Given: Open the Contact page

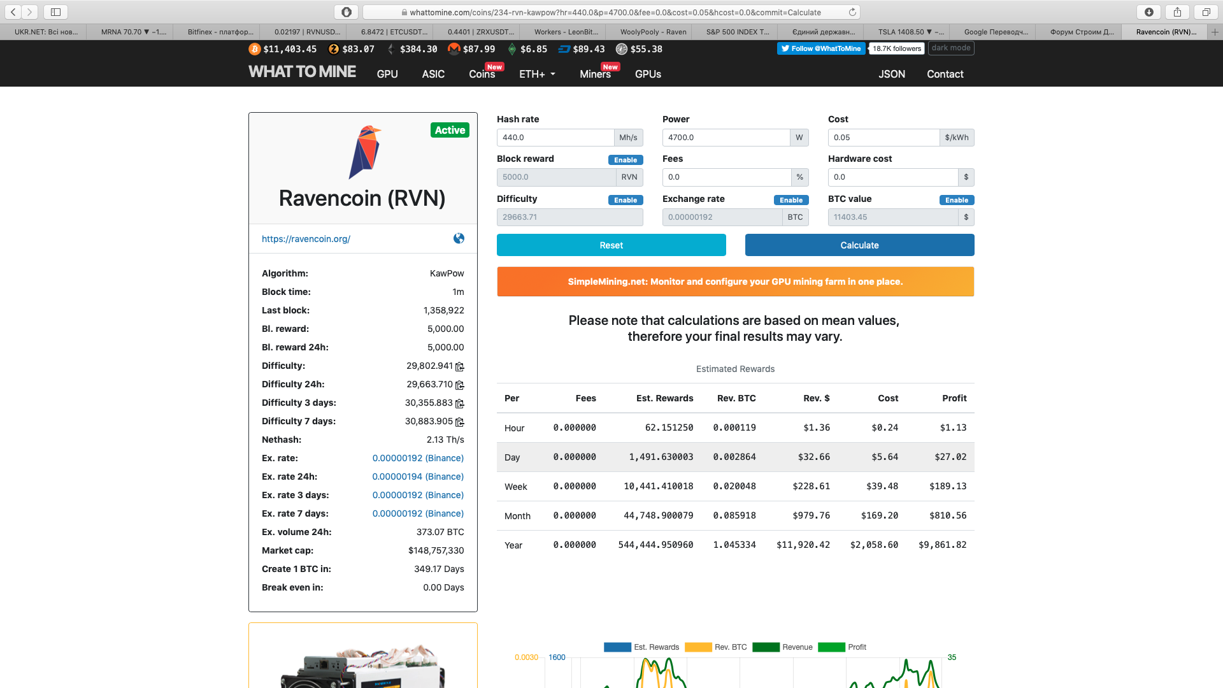Looking at the screenshot, I should 945,75.
